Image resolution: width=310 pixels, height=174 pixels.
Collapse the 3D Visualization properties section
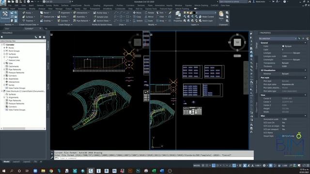click(x=305, y=70)
